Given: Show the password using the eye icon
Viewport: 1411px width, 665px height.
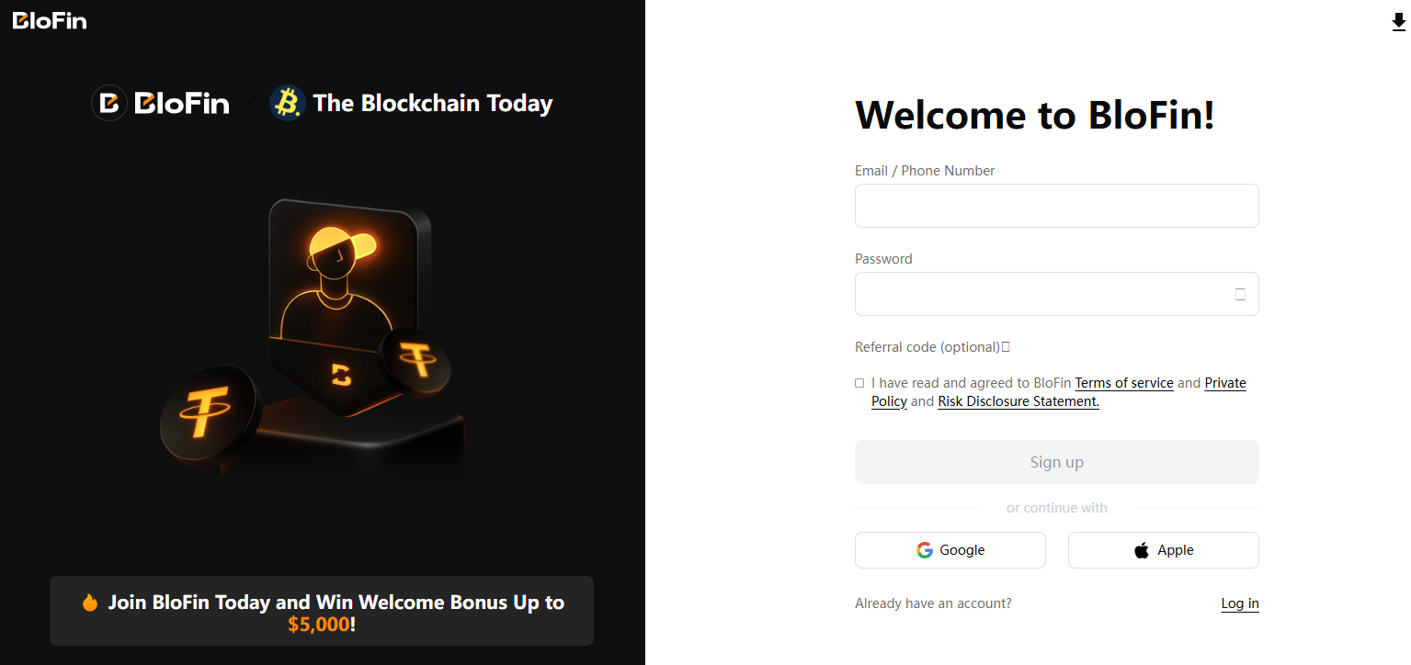Looking at the screenshot, I should 1240,293.
